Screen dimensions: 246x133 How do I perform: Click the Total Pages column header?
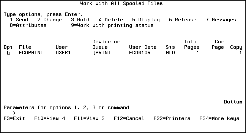[x=192, y=44]
